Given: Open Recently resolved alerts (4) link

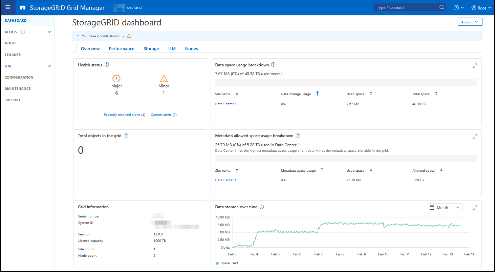Looking at the screenshot, I should pos(125,115).
